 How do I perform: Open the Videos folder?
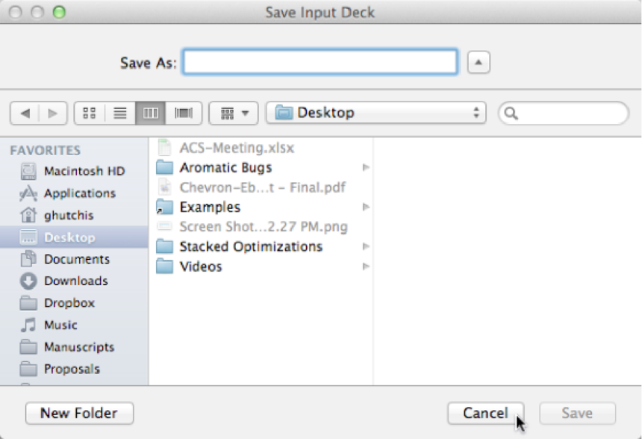coord(200,267)
